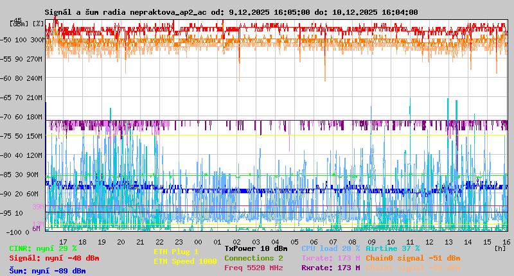
Task: Click the hour 20 marker on time axis
Action: pos(121,241)
